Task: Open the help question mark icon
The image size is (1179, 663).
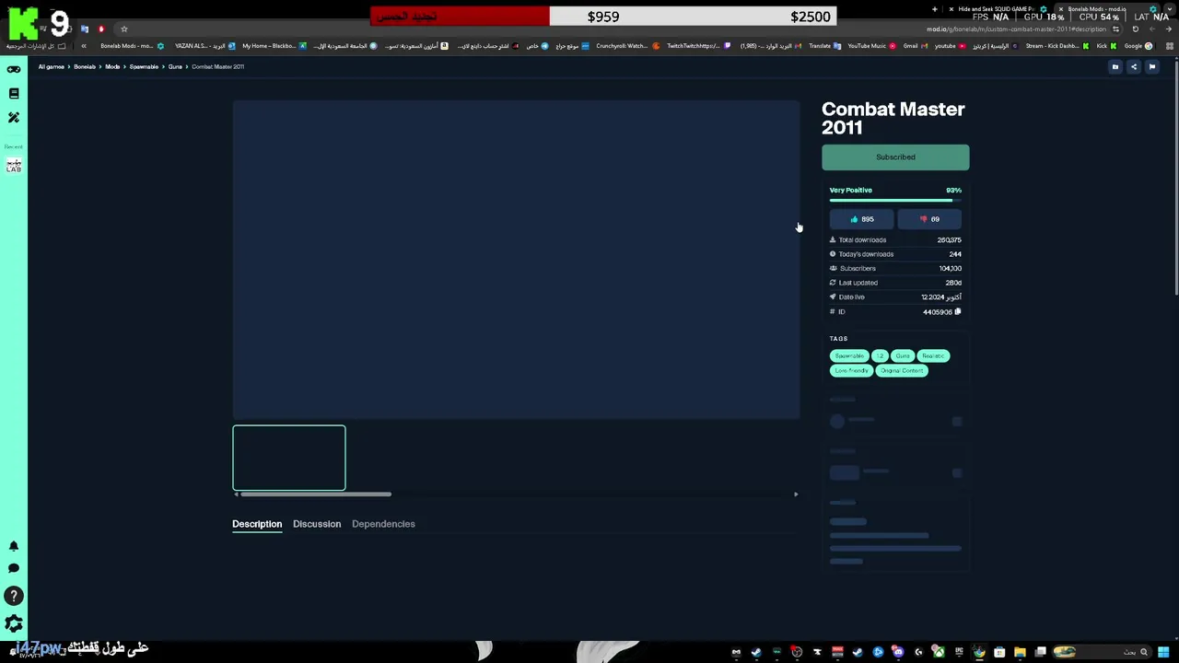Action: tap(14, 597)
